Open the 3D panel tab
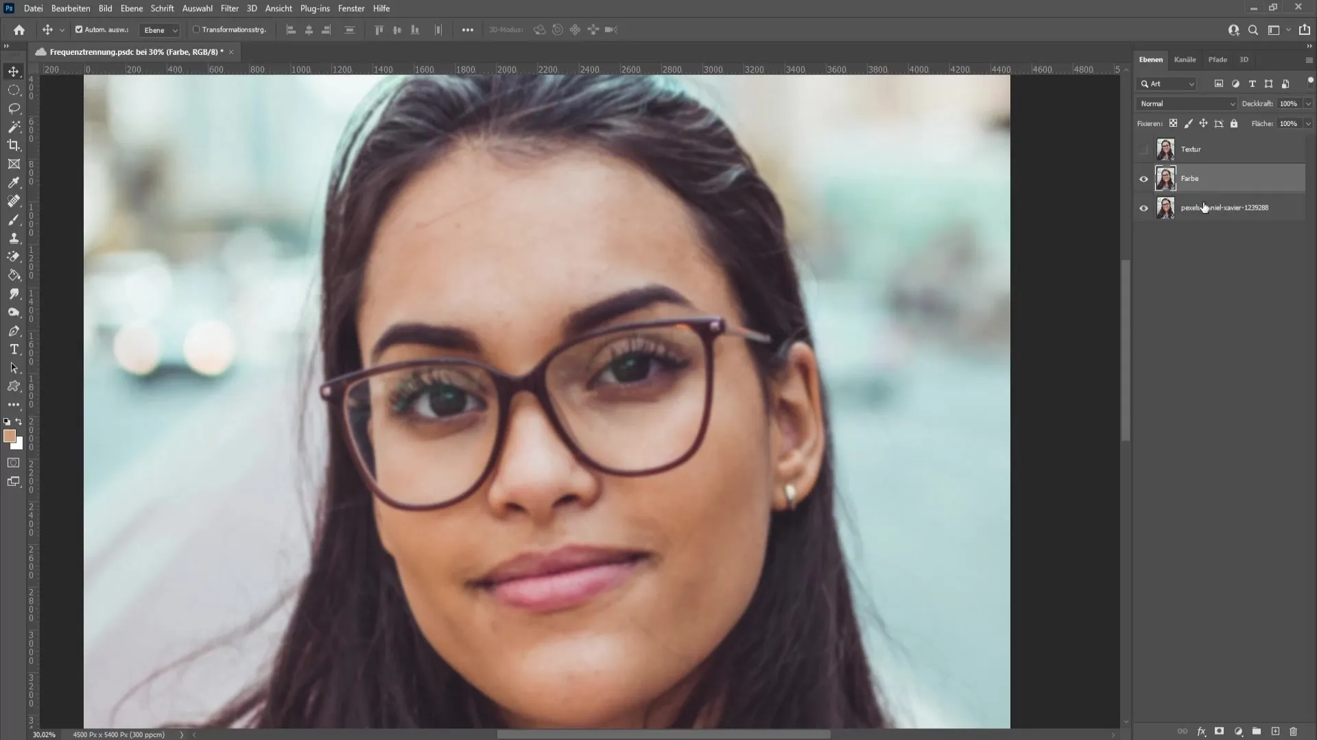 click(1243, 59)
